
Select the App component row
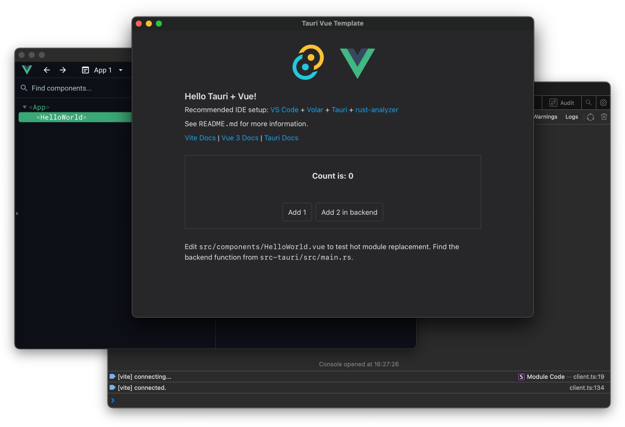(x=75, y=107)
